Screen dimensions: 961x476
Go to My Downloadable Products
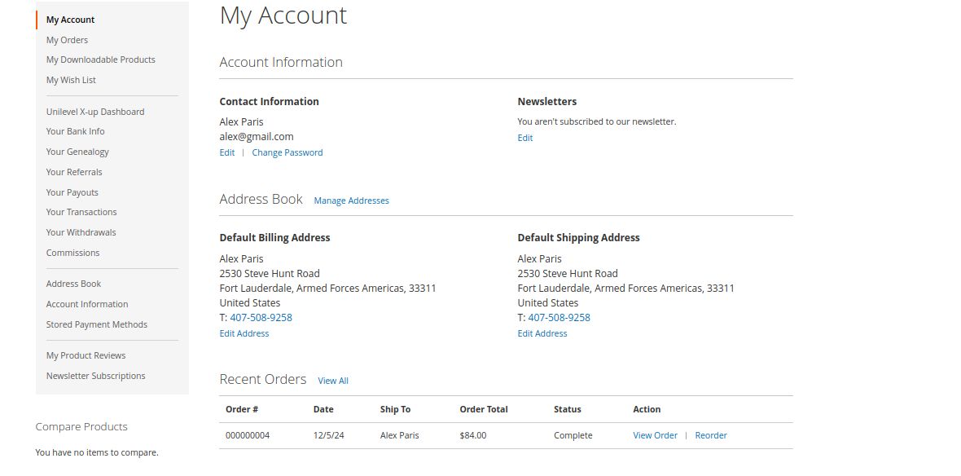(100, 59)
